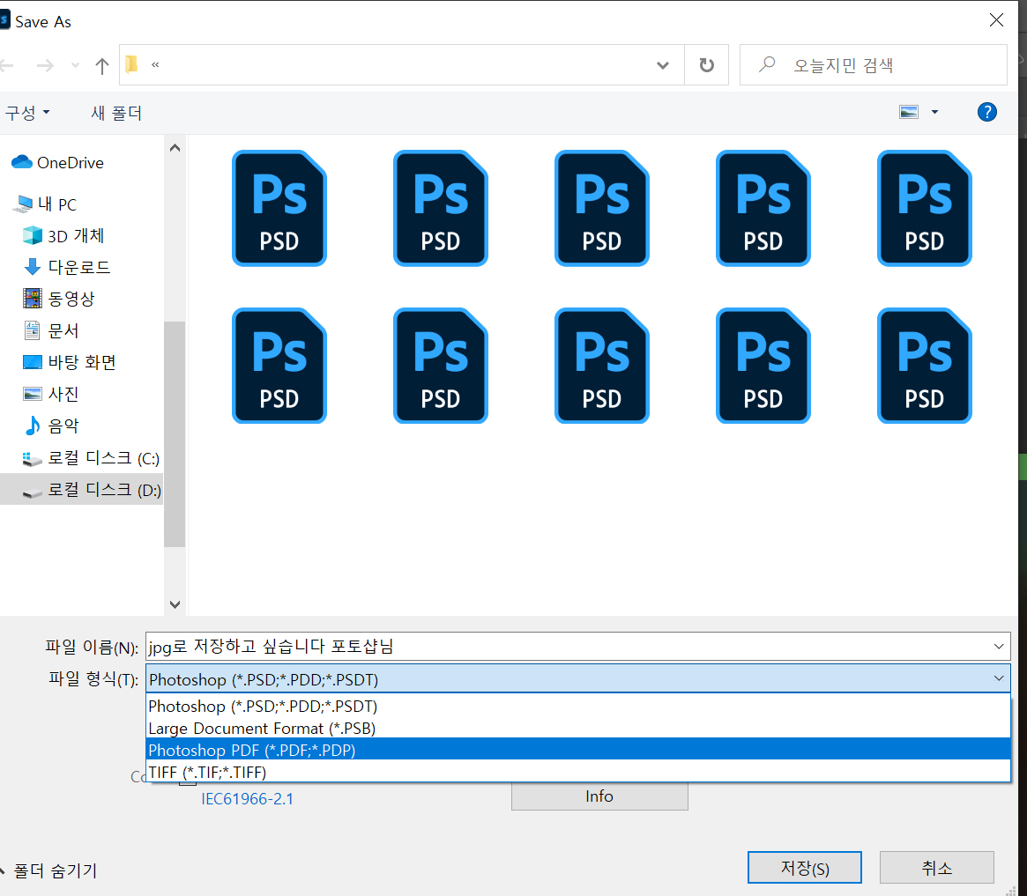Image resolution: width=1027 pixels, height=896 pixels.
Task: Choose TIFF (*.TIF;*.TIFF) format
Action: pyautogui.click(x=577, y=773)
